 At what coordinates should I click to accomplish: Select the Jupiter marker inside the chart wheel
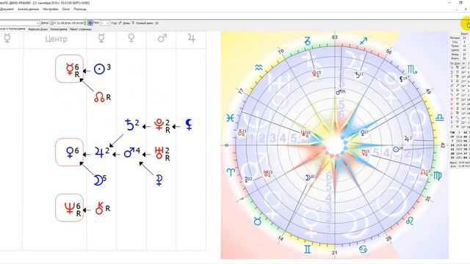pyautogui.click(x=408, y=139)
